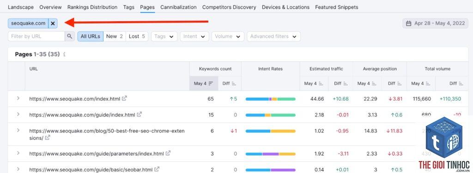Select the Pages tab
This screenshot has width=473, height=173.
pos(147,7)
